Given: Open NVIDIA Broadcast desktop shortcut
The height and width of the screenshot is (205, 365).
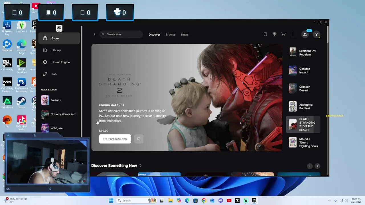Looking at the screenshot, I should [21, 66].
